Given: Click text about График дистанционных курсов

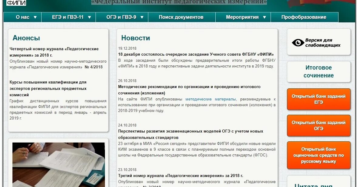Looking at the screenshot, I should point(58,110).
